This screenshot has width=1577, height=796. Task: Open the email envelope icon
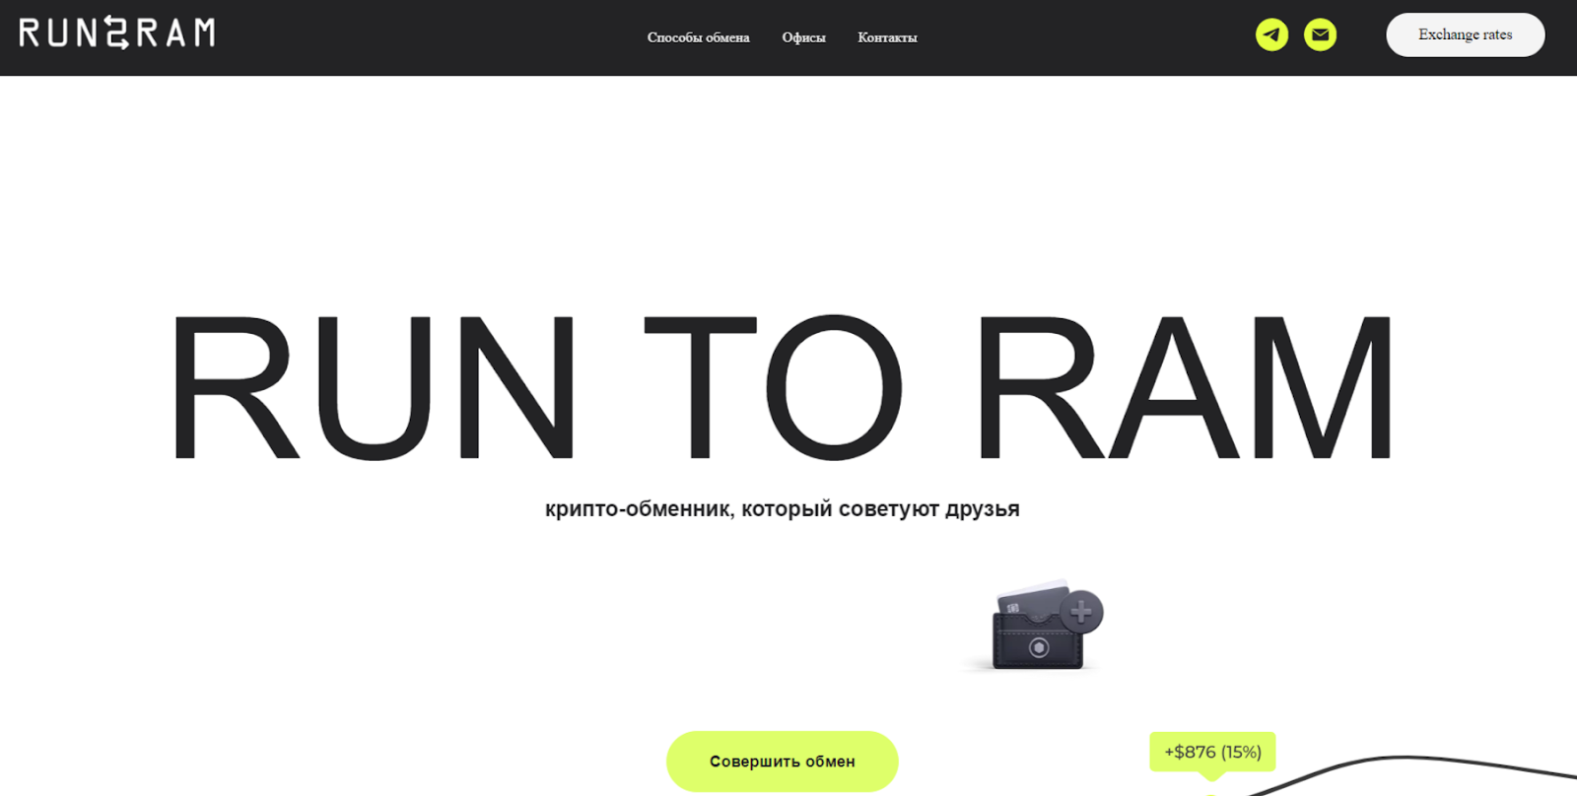click(1320, 34)
